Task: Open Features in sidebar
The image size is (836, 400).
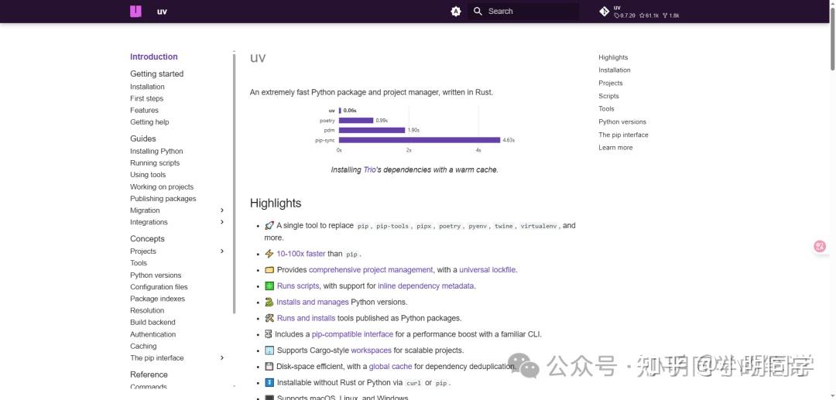Action: point(145,111)
